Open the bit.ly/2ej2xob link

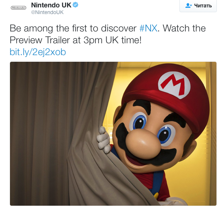[38, 52]
